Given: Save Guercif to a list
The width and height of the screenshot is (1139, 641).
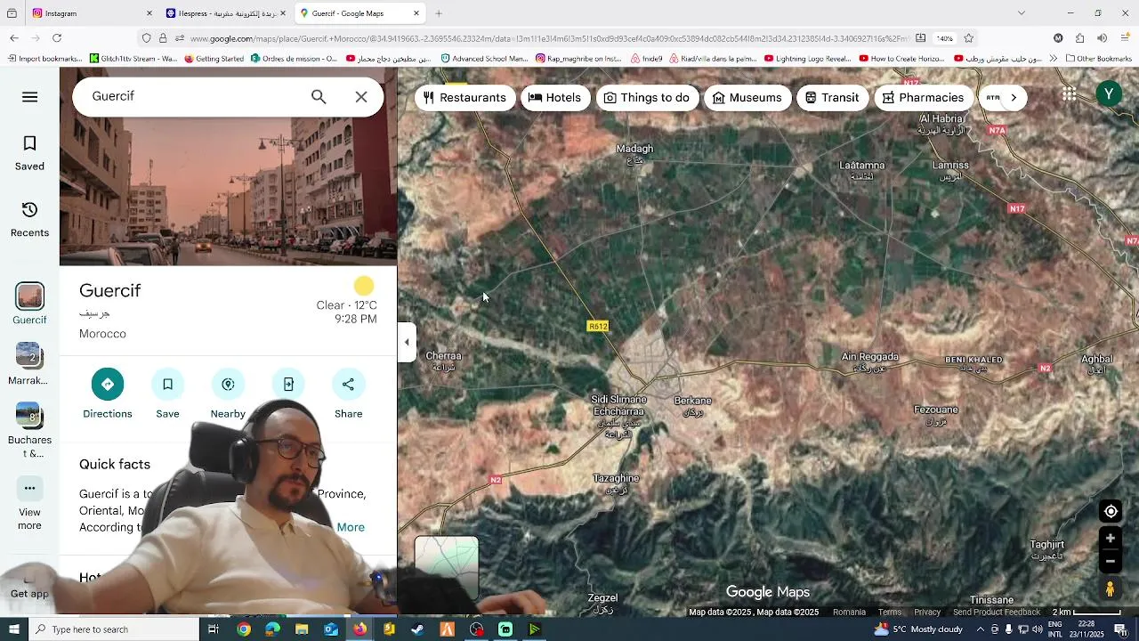Looking at the screenshot, I should tap(167, 394).
